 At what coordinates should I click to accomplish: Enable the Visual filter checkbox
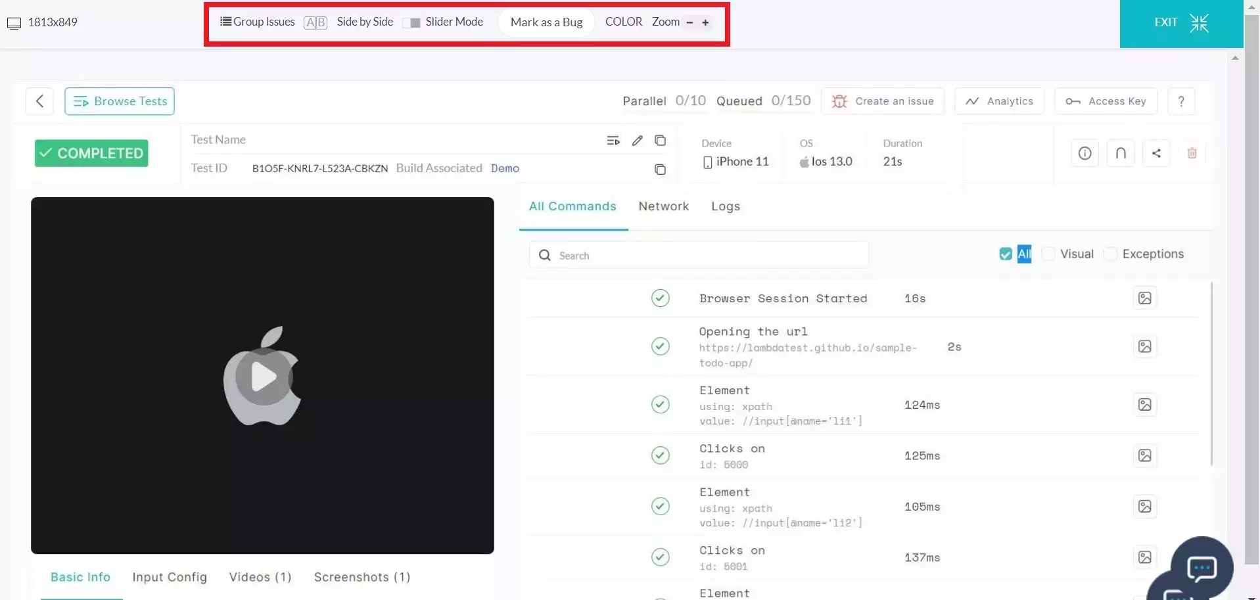(x=1049, y=254)
